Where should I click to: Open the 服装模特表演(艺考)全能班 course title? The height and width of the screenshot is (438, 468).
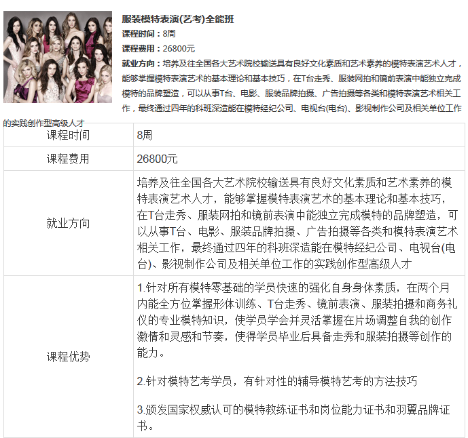coord(178,19)
